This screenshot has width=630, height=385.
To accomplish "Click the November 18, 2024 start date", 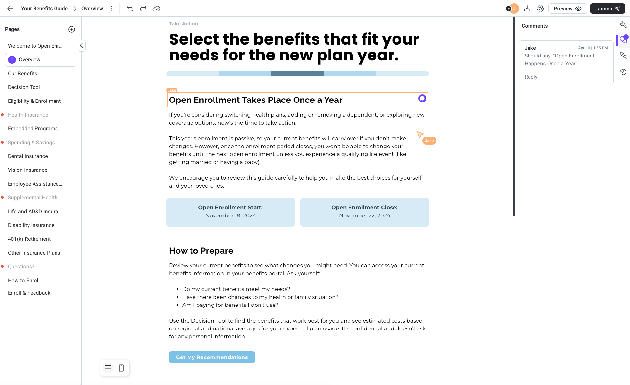I will click(231, 215).
